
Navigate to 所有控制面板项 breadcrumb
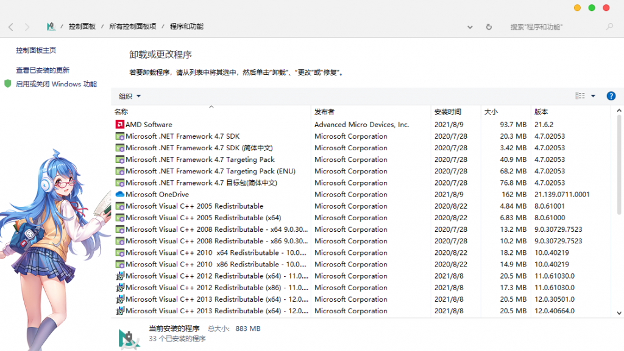coord(132,27)
